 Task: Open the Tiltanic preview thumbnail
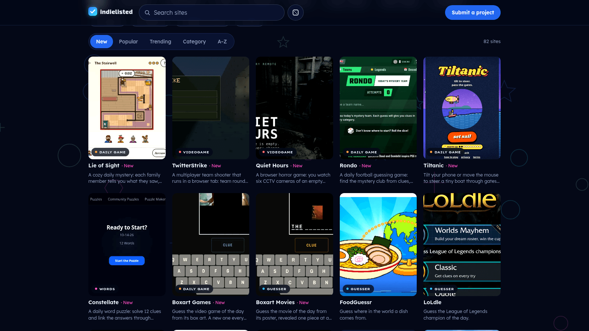[x=462, y=108]
